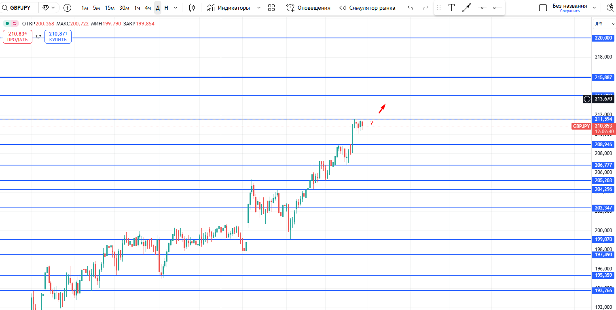616x310 pixels.
Task: Click the 3,7 spread value
Action: pyautogui.click(x=38, y=37)
